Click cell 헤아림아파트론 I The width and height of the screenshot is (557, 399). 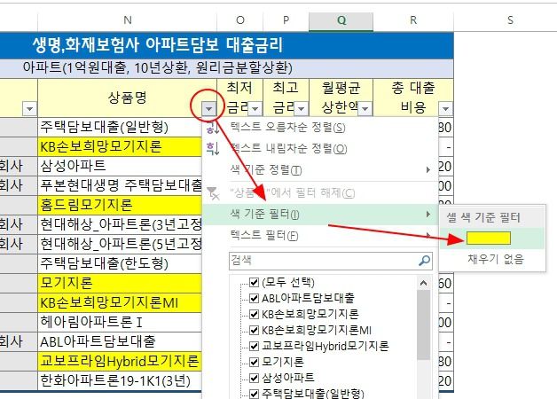[x=120, y=323]
